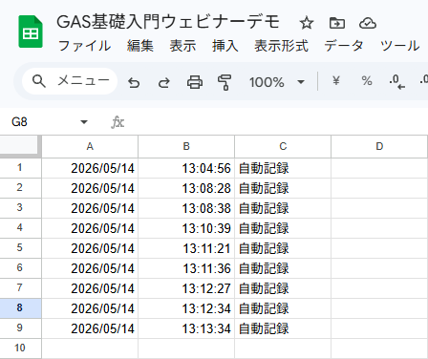Click the メニュー search box

pos(70,81)
